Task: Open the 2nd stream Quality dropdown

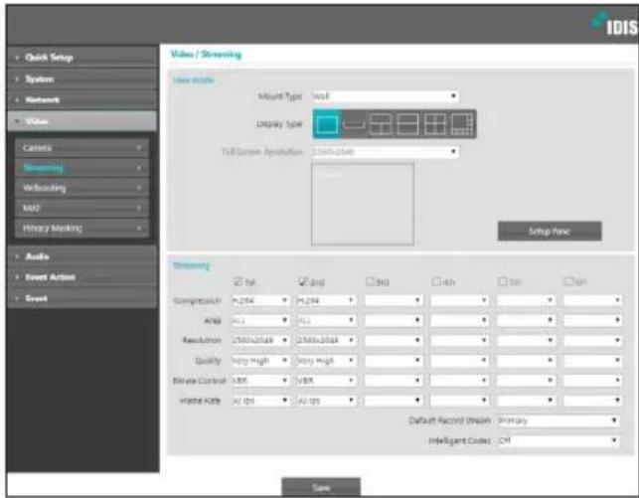Action: click(x=326, y=360)
